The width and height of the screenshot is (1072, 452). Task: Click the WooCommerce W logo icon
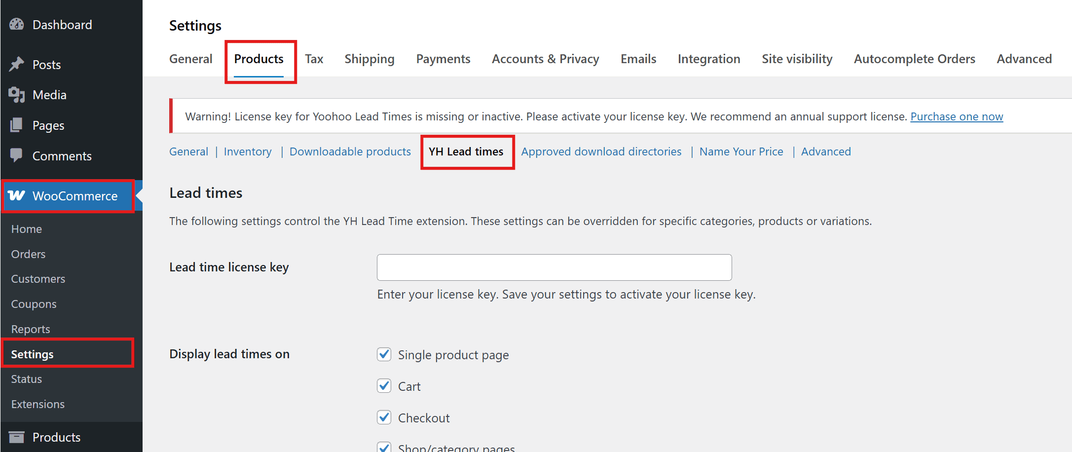tap(16, 195)
